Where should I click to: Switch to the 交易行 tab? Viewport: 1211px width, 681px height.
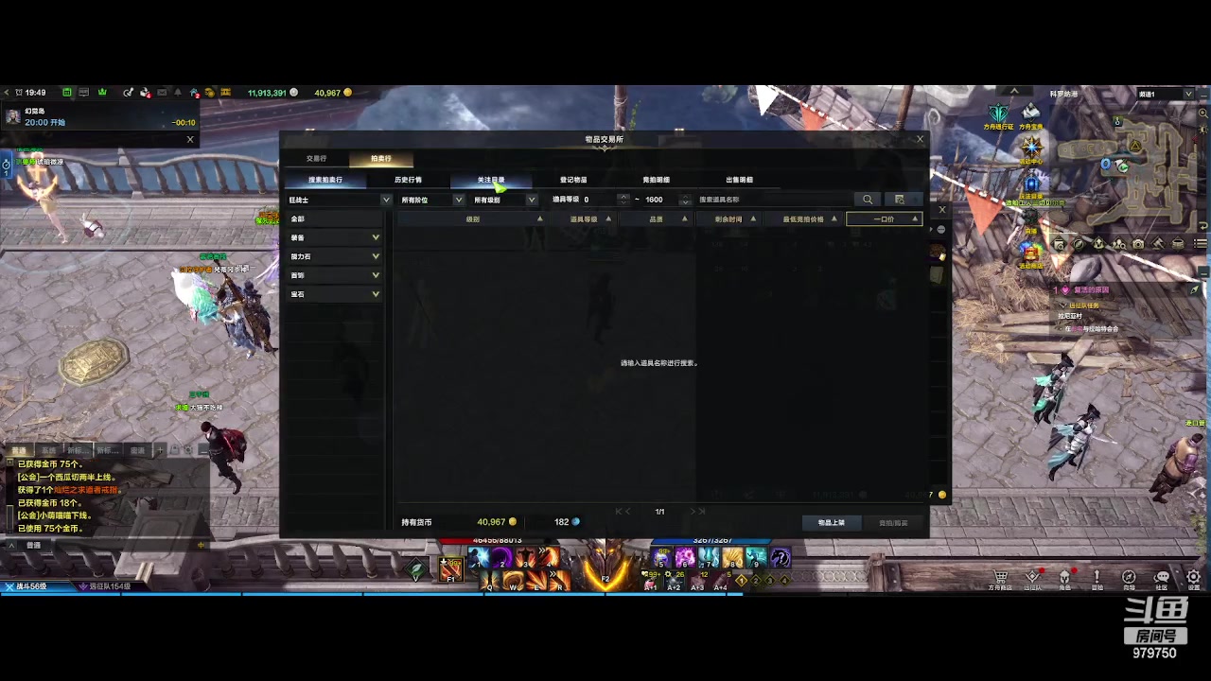[x=316, y=159]
